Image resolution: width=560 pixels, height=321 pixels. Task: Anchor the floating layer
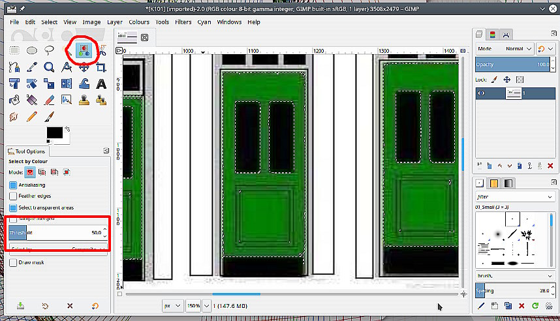point(529,165)
